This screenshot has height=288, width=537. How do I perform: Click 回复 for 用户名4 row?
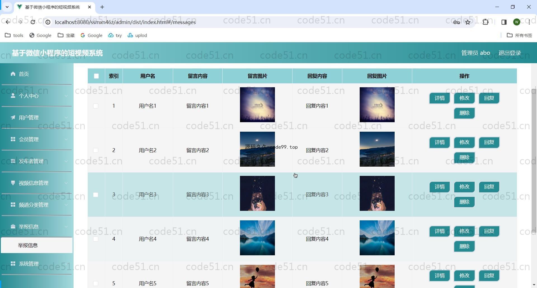pyautogui.click(x=489, y=231)
